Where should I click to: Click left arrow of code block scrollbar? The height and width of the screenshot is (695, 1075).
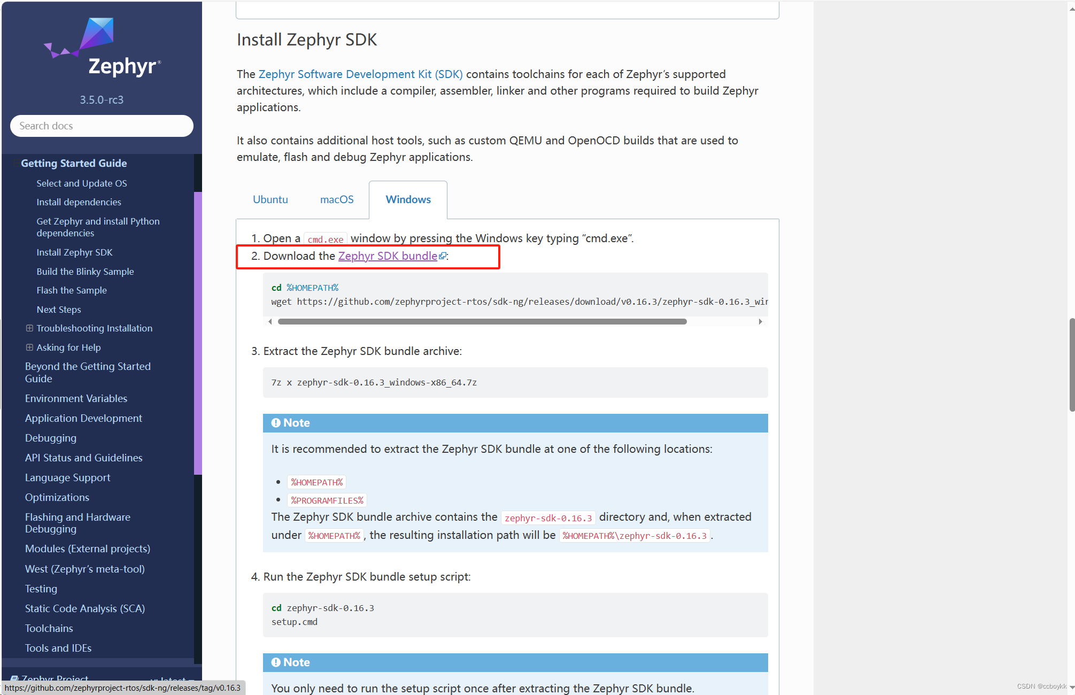click(270, 321)
